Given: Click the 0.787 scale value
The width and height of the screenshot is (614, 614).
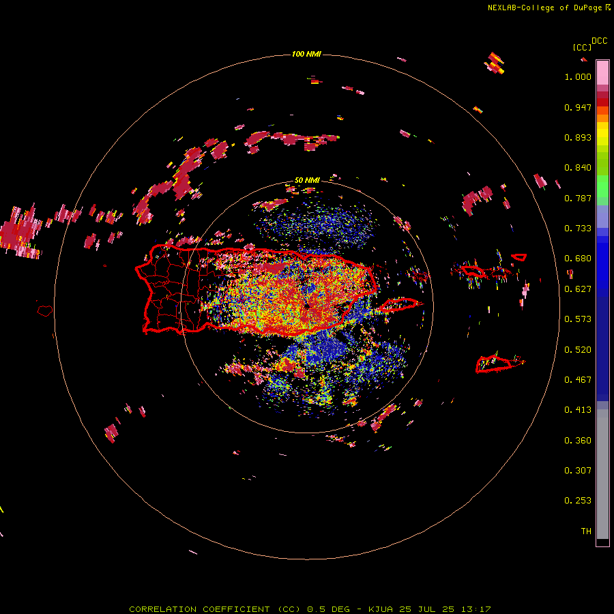Looking at the screenshot, I should [578, 198].
